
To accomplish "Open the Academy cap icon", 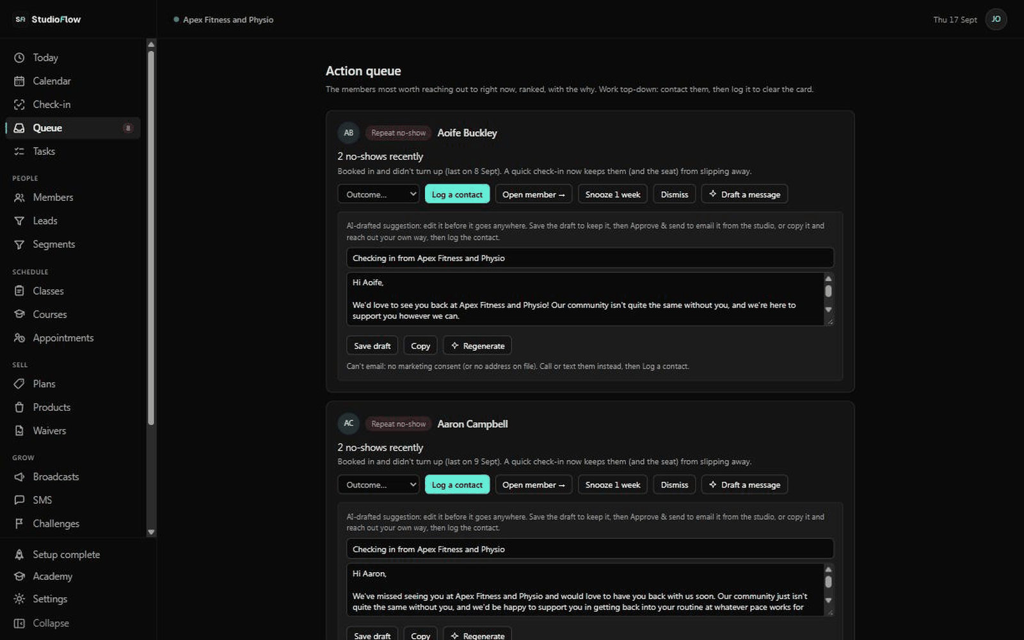I will pyautogui.click(x=19, y=577).
